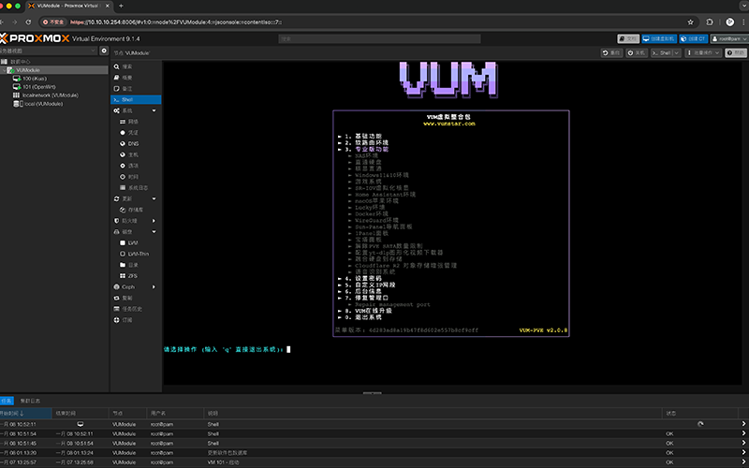The width and height of the screenshot is (749, 468).
Task: Open the 系统日志 (System Log) item
Action: (136, 188)
